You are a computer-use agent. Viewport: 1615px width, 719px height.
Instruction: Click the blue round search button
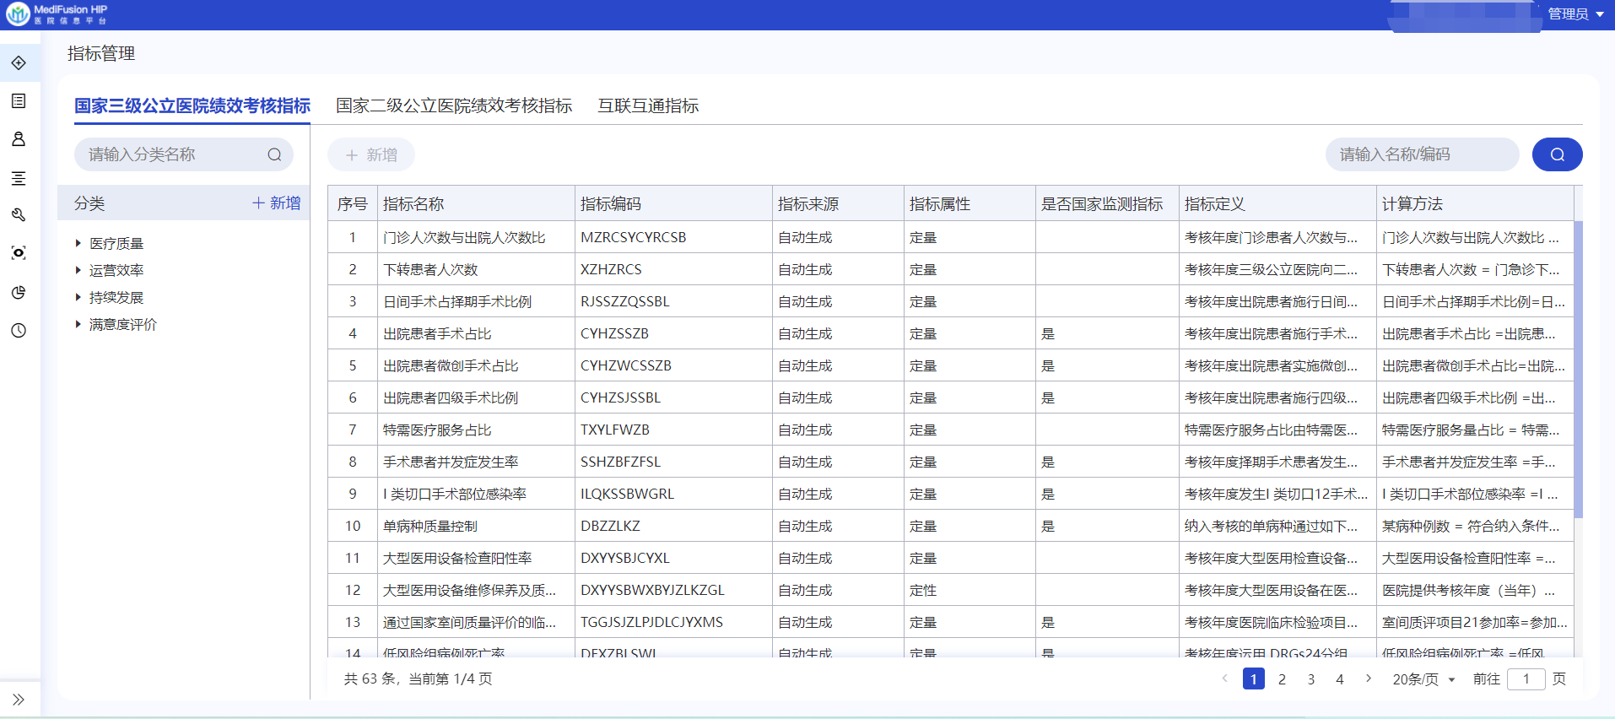tap(1557, 154)
